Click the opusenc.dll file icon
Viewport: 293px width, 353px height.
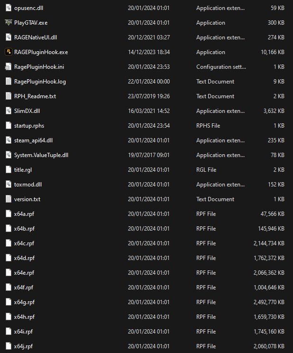[x=9, y=8]
